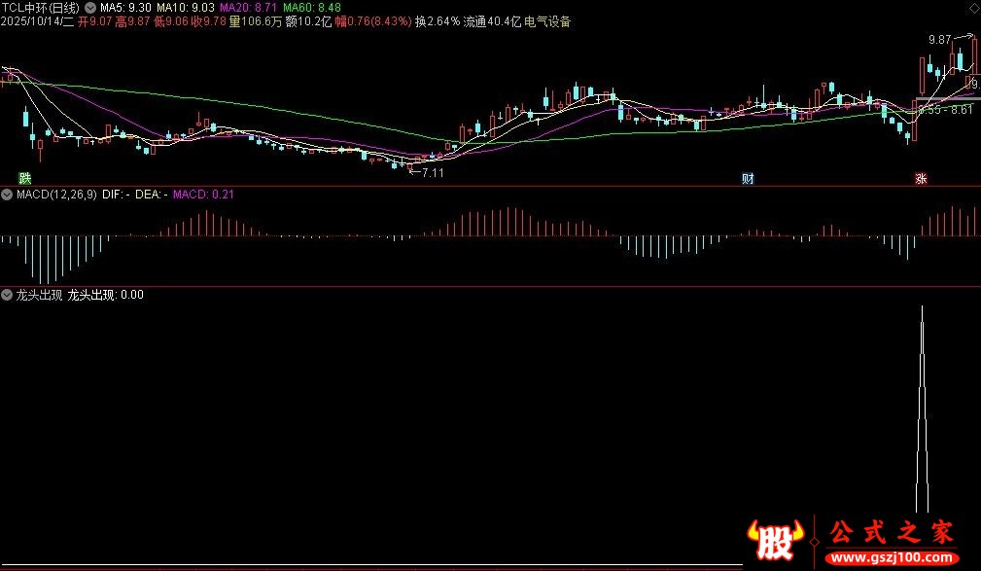The height and width of the screenshot is (571, 981).
Task: Click the 龙头出现: 0.00 value
Action: [105, 295]
